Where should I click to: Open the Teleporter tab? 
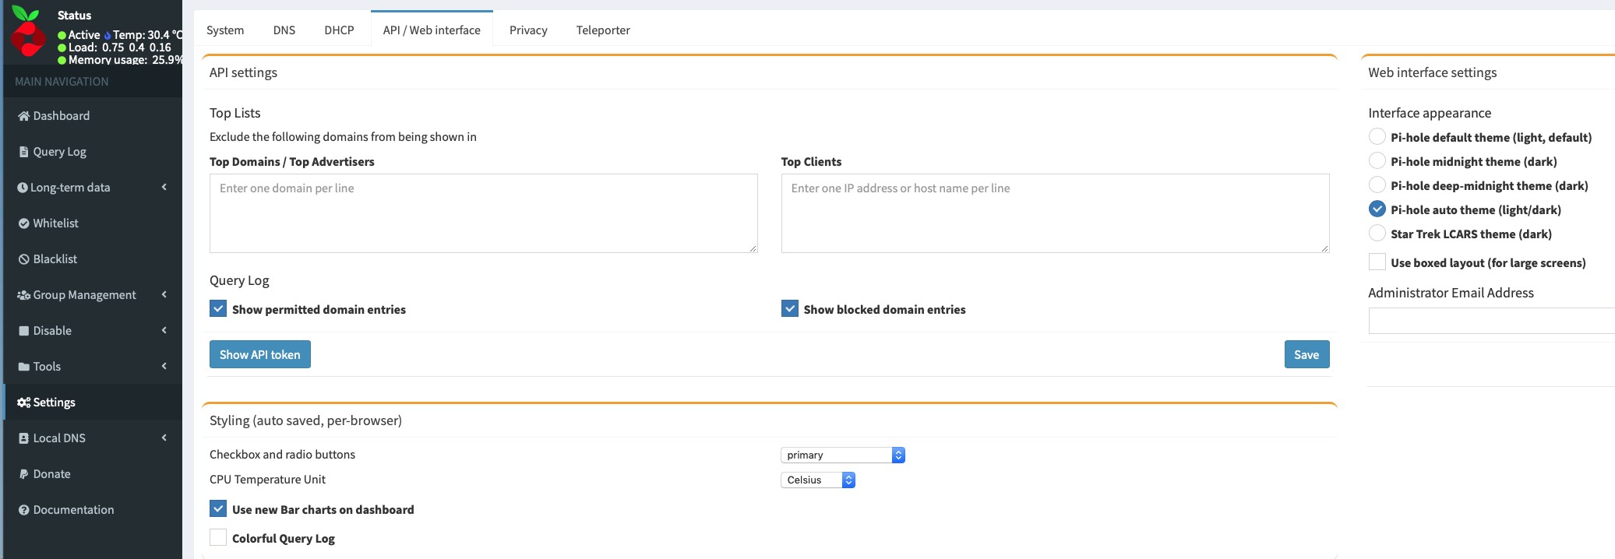click(x=603, y=30)
